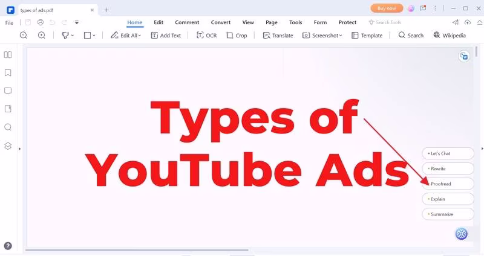This screenshot has height=256, width=484.
Task: Open the Comment tab
Action: 187,22
